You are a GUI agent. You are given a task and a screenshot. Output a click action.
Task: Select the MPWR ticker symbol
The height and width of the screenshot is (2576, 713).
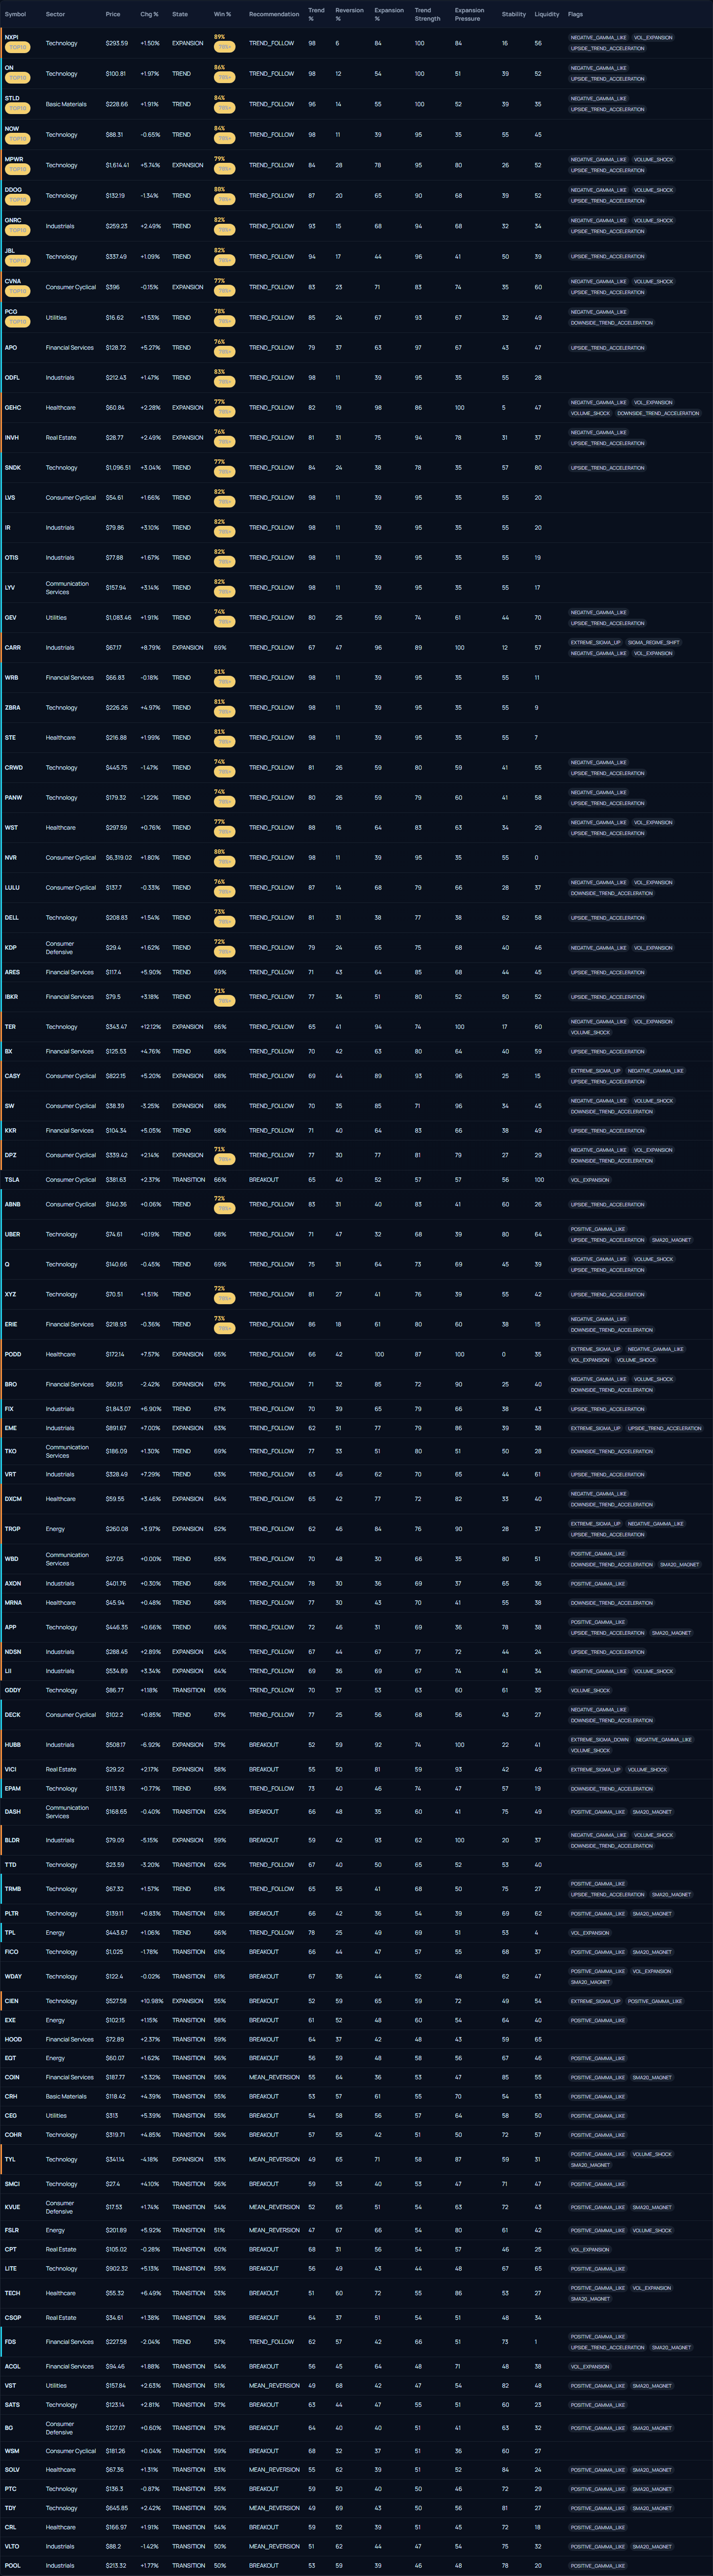point(14,159)
